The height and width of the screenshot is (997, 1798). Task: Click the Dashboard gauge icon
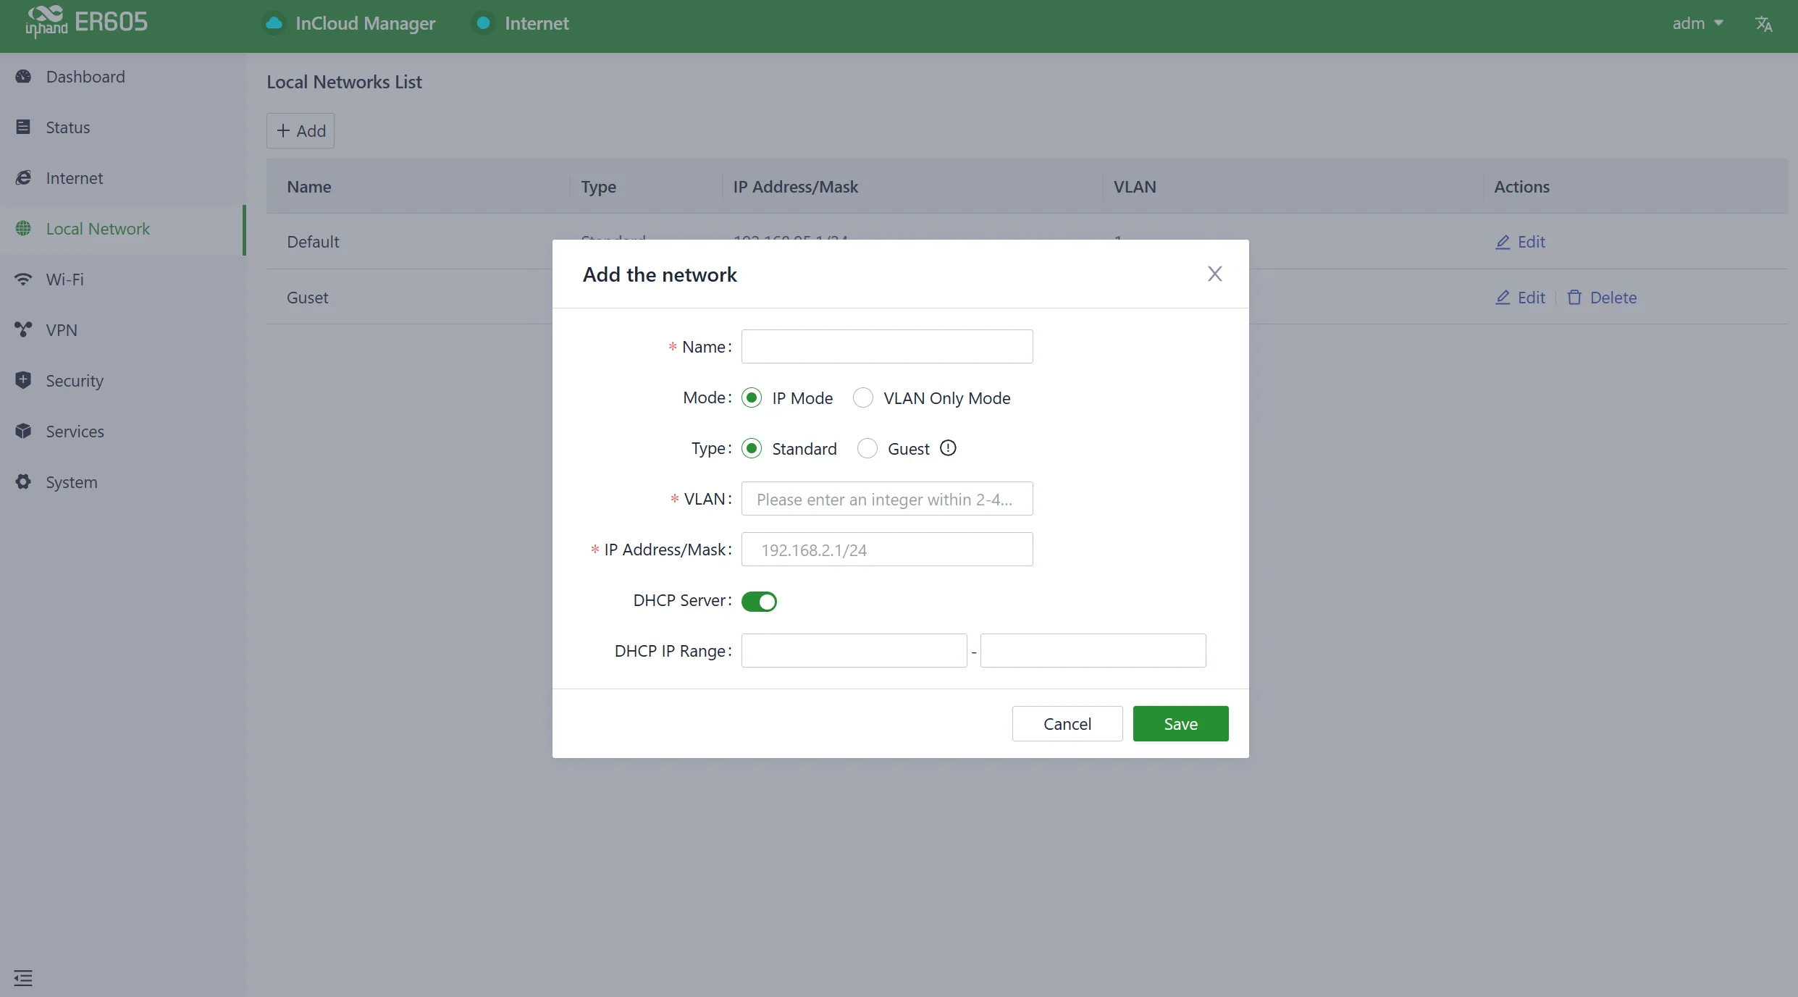[x=23, y=77]
